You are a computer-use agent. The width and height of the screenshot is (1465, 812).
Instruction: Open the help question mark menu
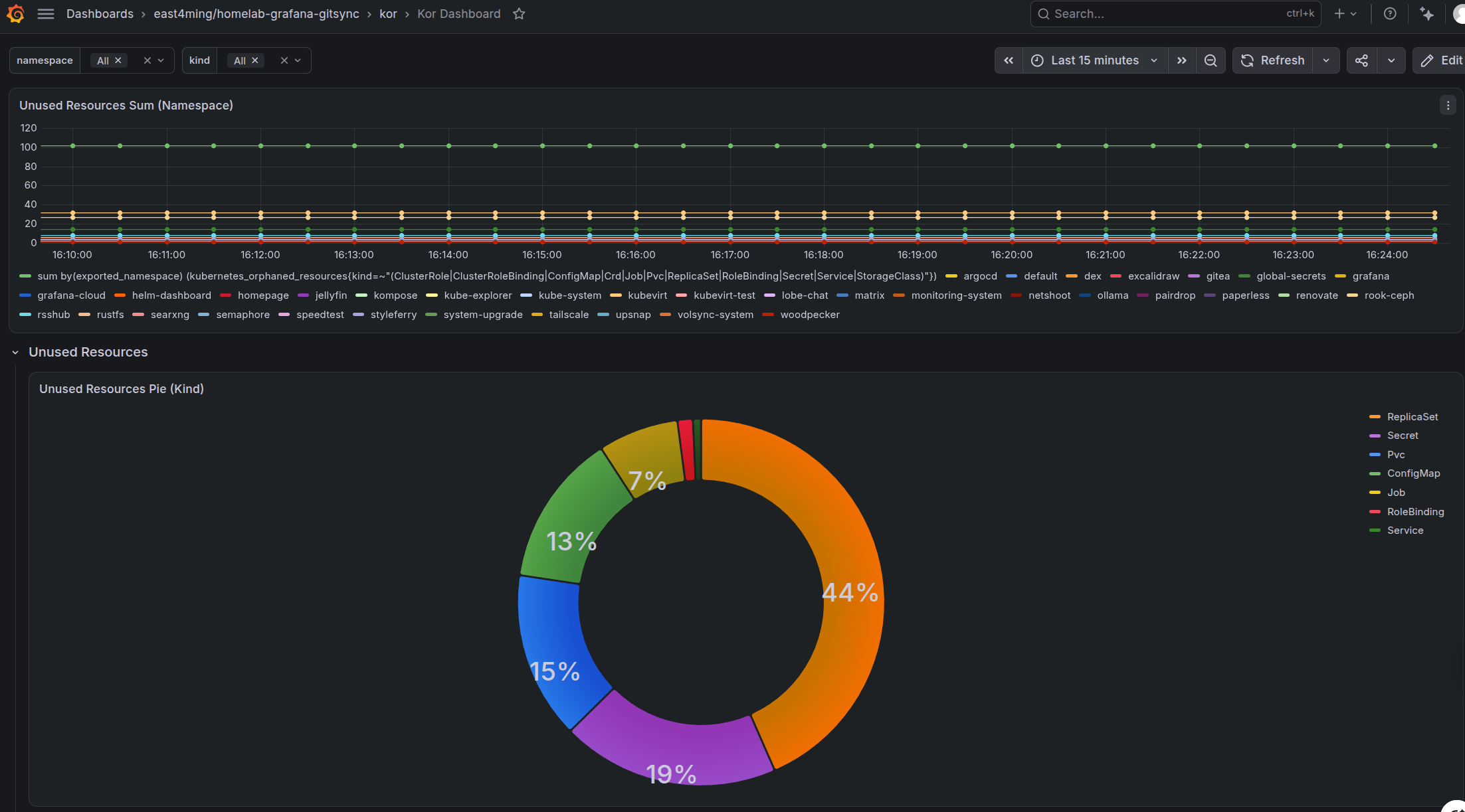tap(1390, 14)
